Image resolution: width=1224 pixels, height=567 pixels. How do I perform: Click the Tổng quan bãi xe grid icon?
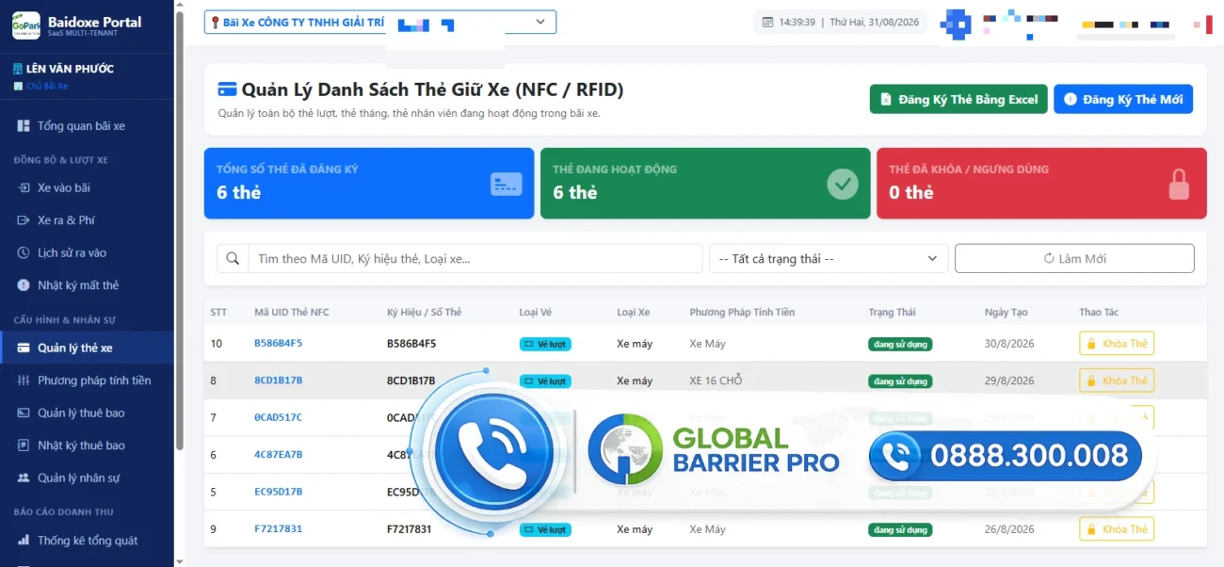point(24,126)
